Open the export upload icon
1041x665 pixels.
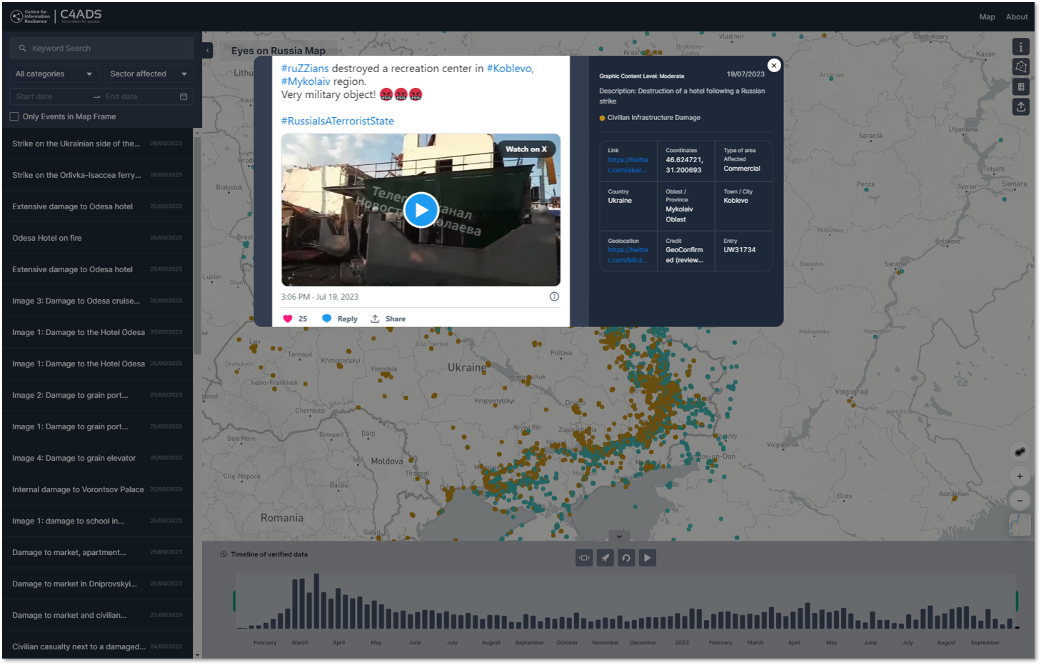point(1020,107)
